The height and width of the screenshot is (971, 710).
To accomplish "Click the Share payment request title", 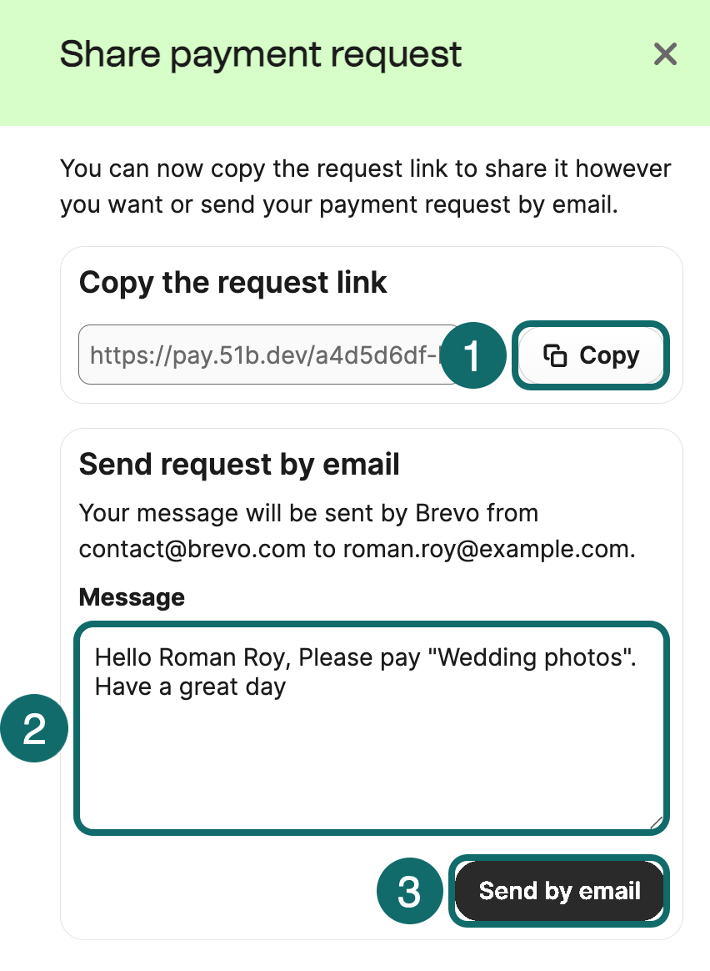I will [260, 53].
